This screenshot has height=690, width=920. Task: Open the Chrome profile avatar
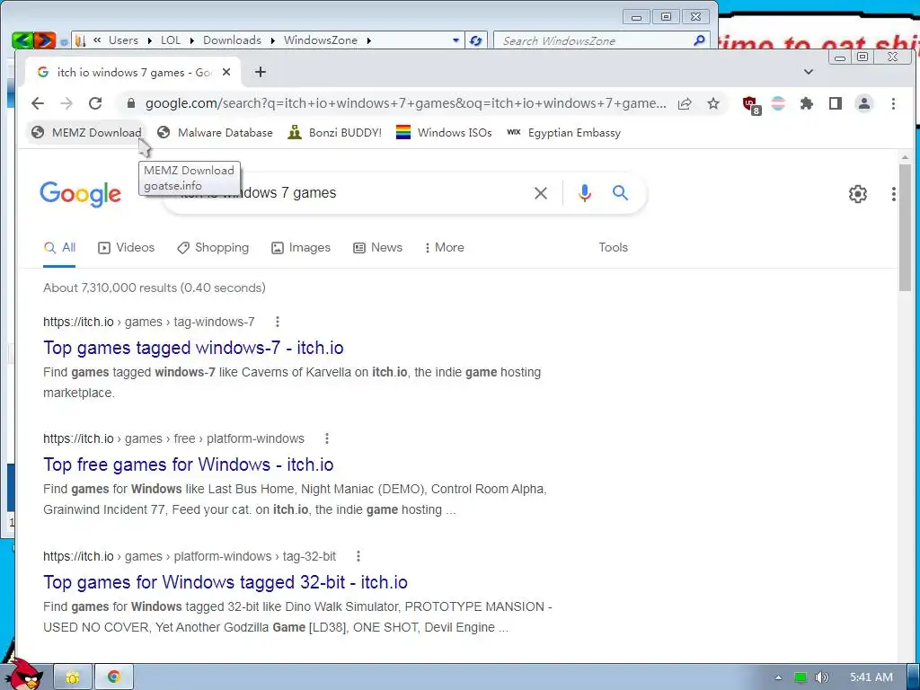pyautogui.click(x=864, y=104)
